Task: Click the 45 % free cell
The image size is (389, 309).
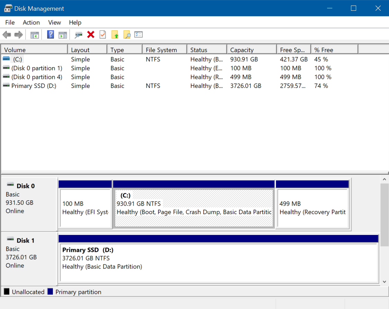Action: pyautogui.click(x=321, y=59)
